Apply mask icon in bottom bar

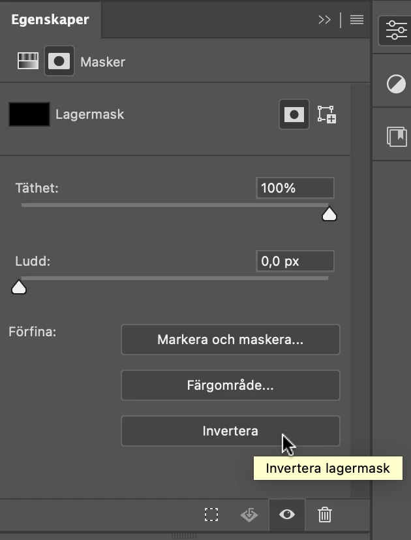249,515
